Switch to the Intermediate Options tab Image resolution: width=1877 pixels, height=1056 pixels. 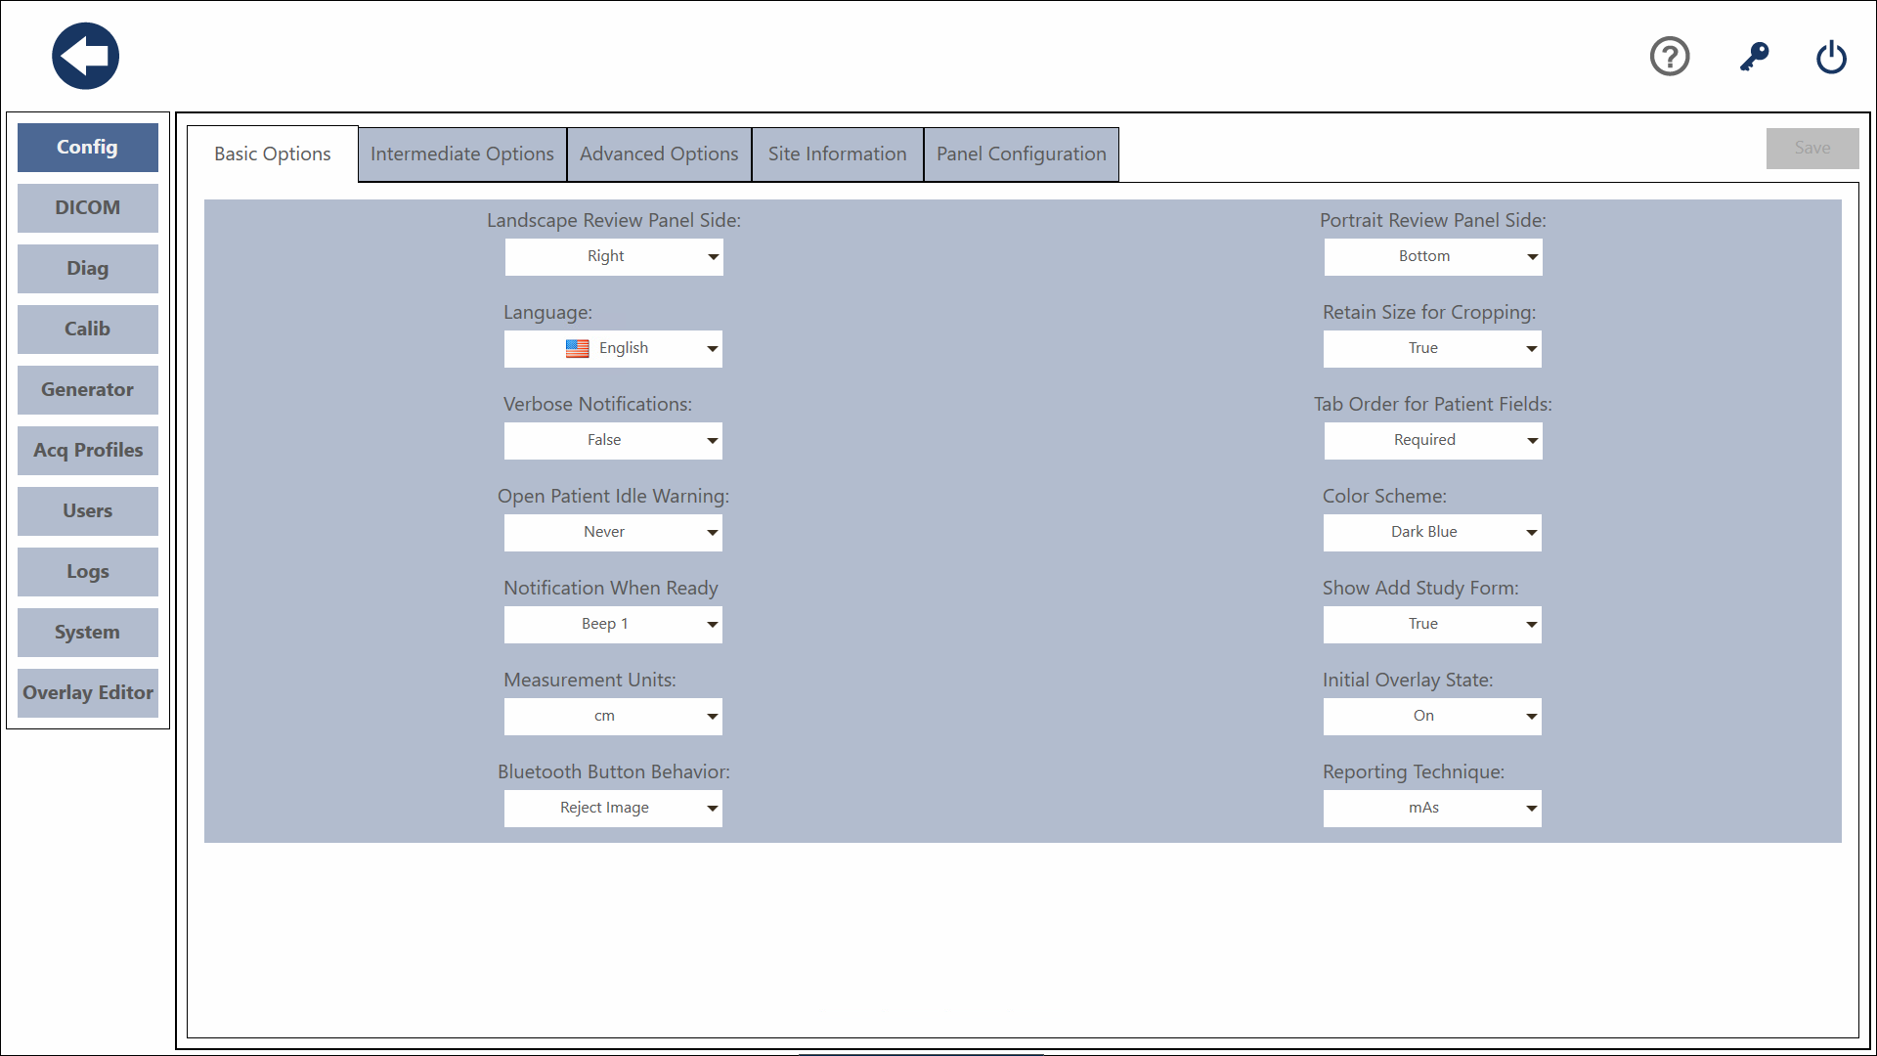[x=462, y=154]
